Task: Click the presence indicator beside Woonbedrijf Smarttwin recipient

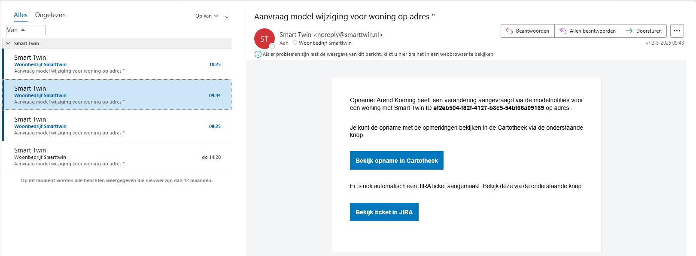Action: 295,43
